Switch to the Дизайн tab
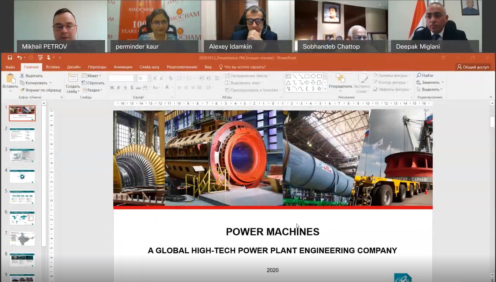 click(74, 67)
